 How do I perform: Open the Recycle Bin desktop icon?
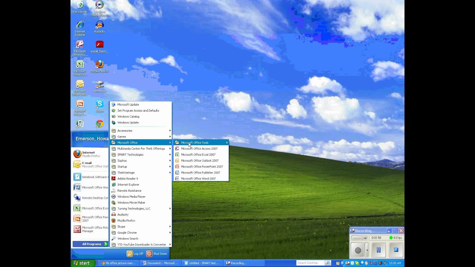click(80, 7)
